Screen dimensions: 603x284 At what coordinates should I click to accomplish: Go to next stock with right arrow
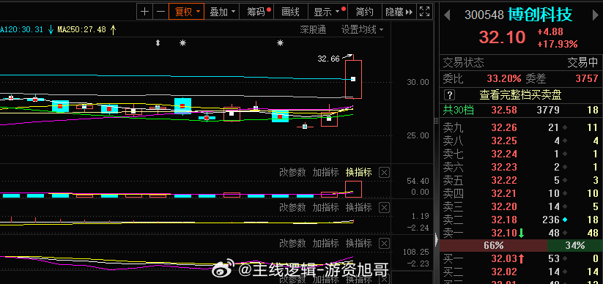point(596,15)
